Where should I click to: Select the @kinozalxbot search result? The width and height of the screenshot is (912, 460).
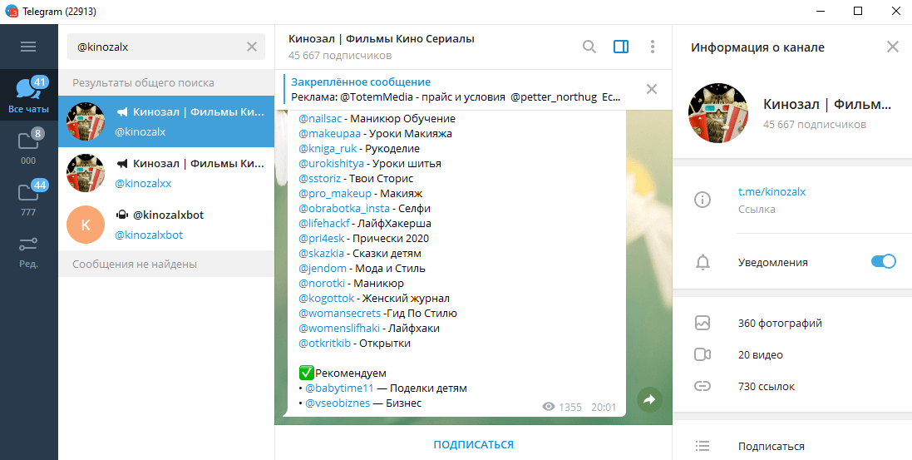click(166, 225)
